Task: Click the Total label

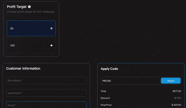Action: pyautogui.click(x=103, y=91)
